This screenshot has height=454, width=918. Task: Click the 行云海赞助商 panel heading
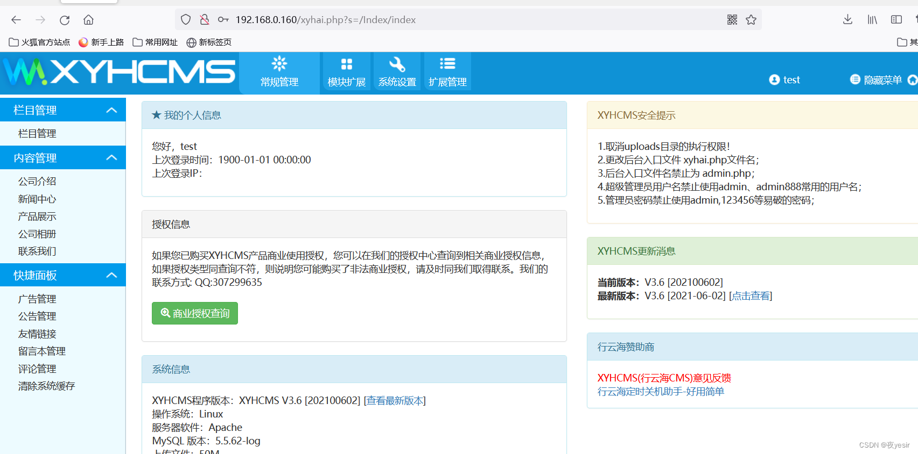click(753, 347)
